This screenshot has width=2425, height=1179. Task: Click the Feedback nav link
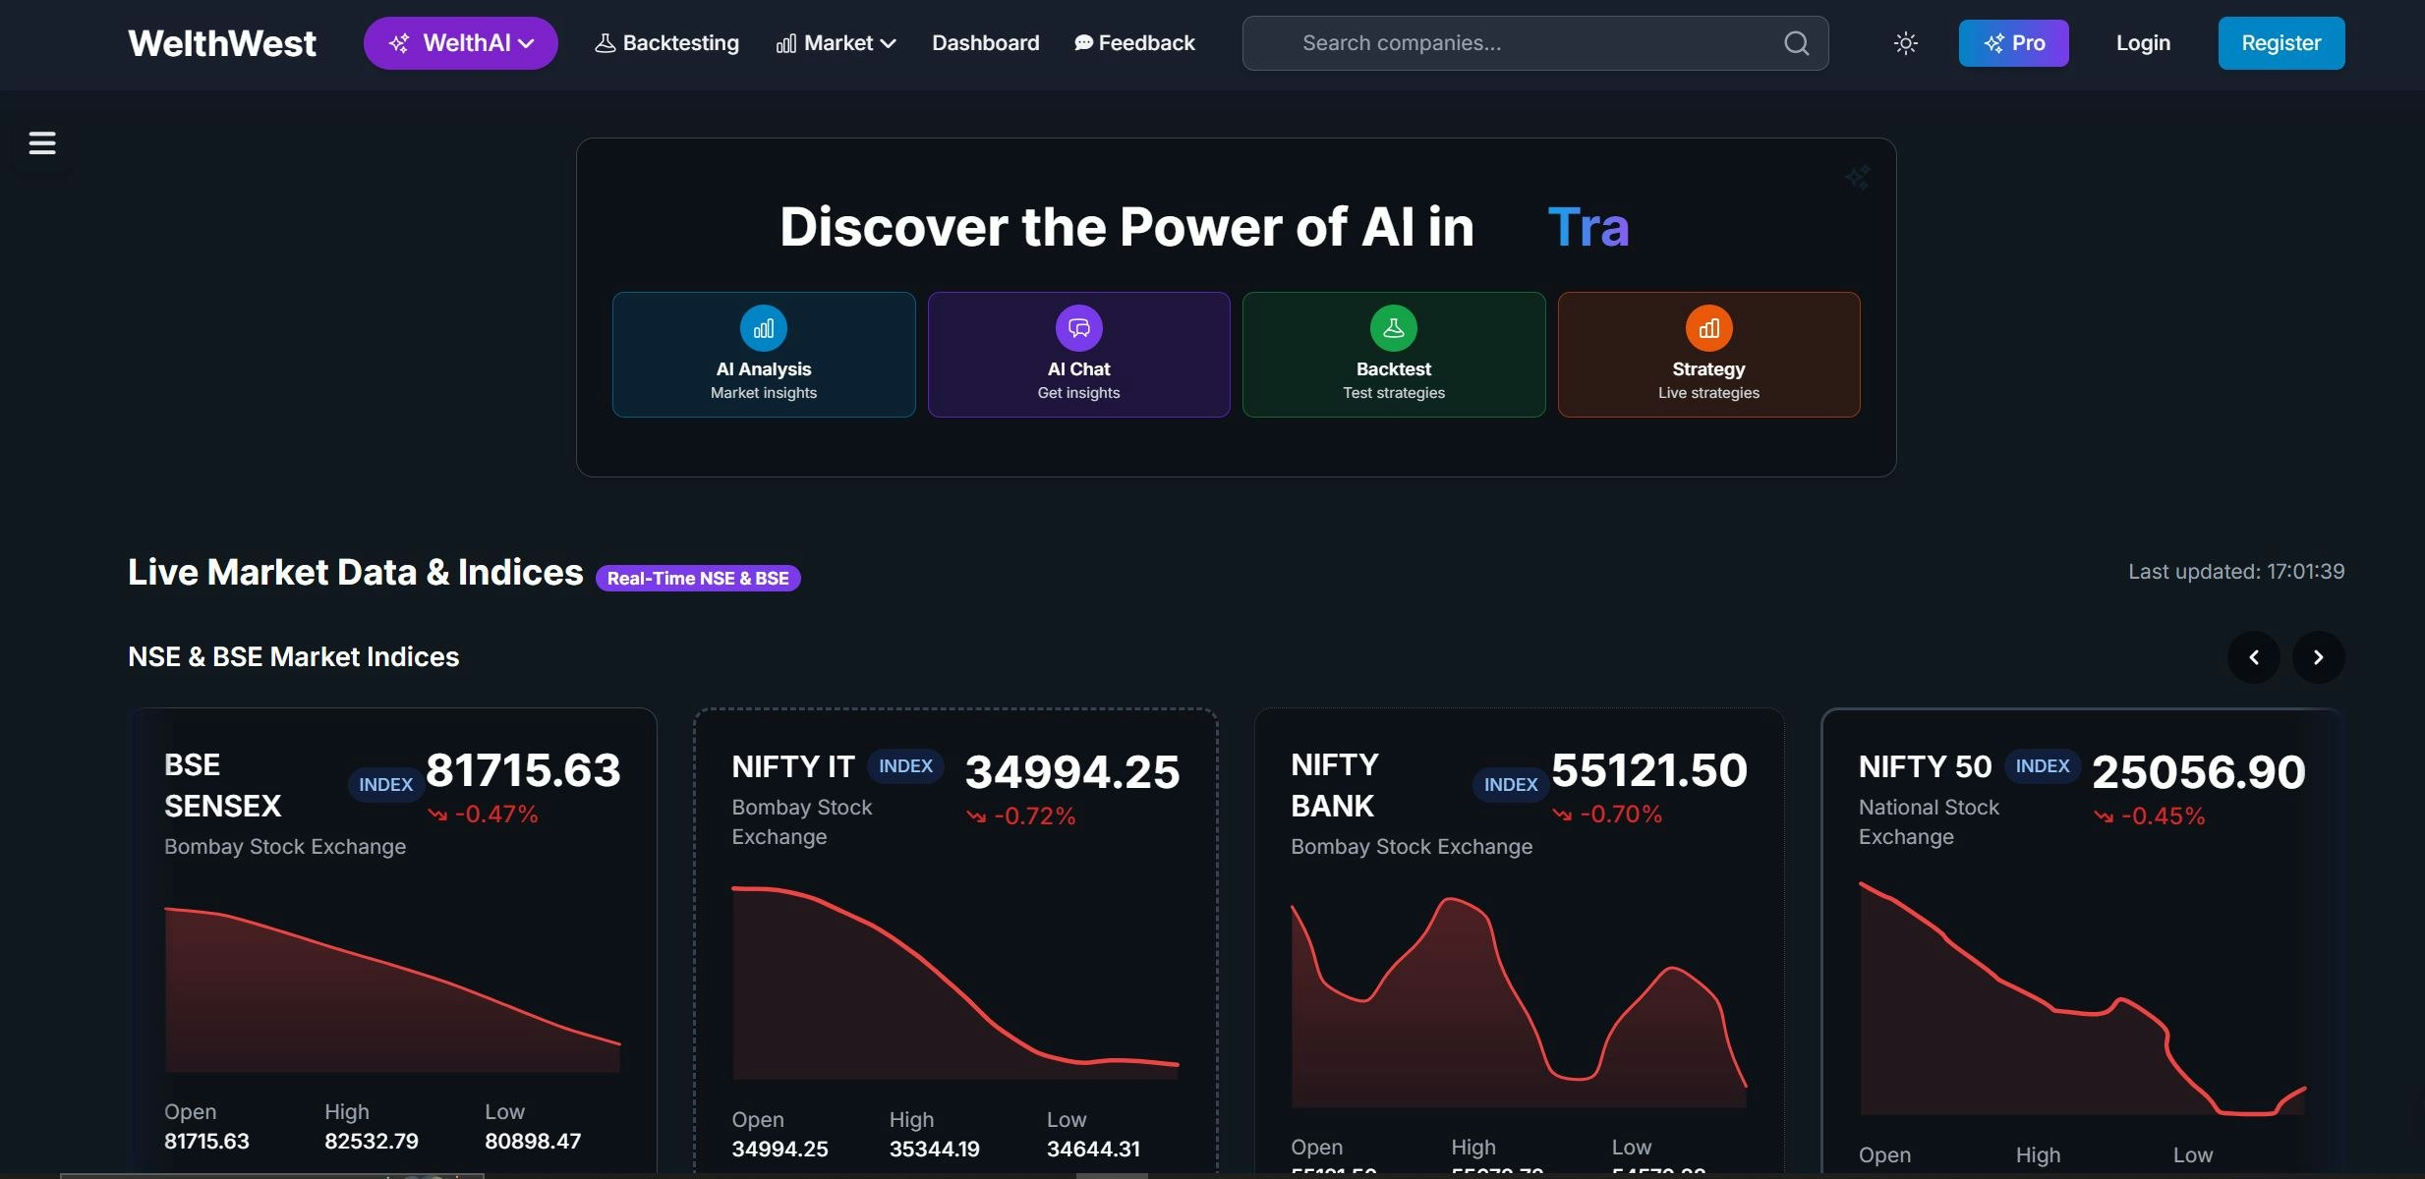(1134, 43)
